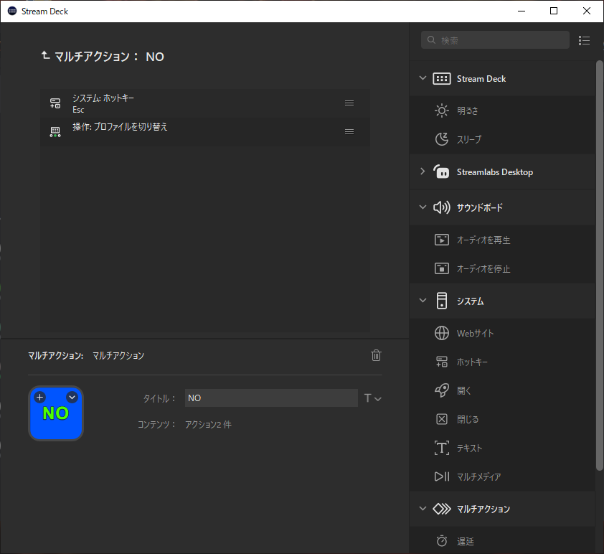Collapse the サウンドボード category

tap(423, 207)
